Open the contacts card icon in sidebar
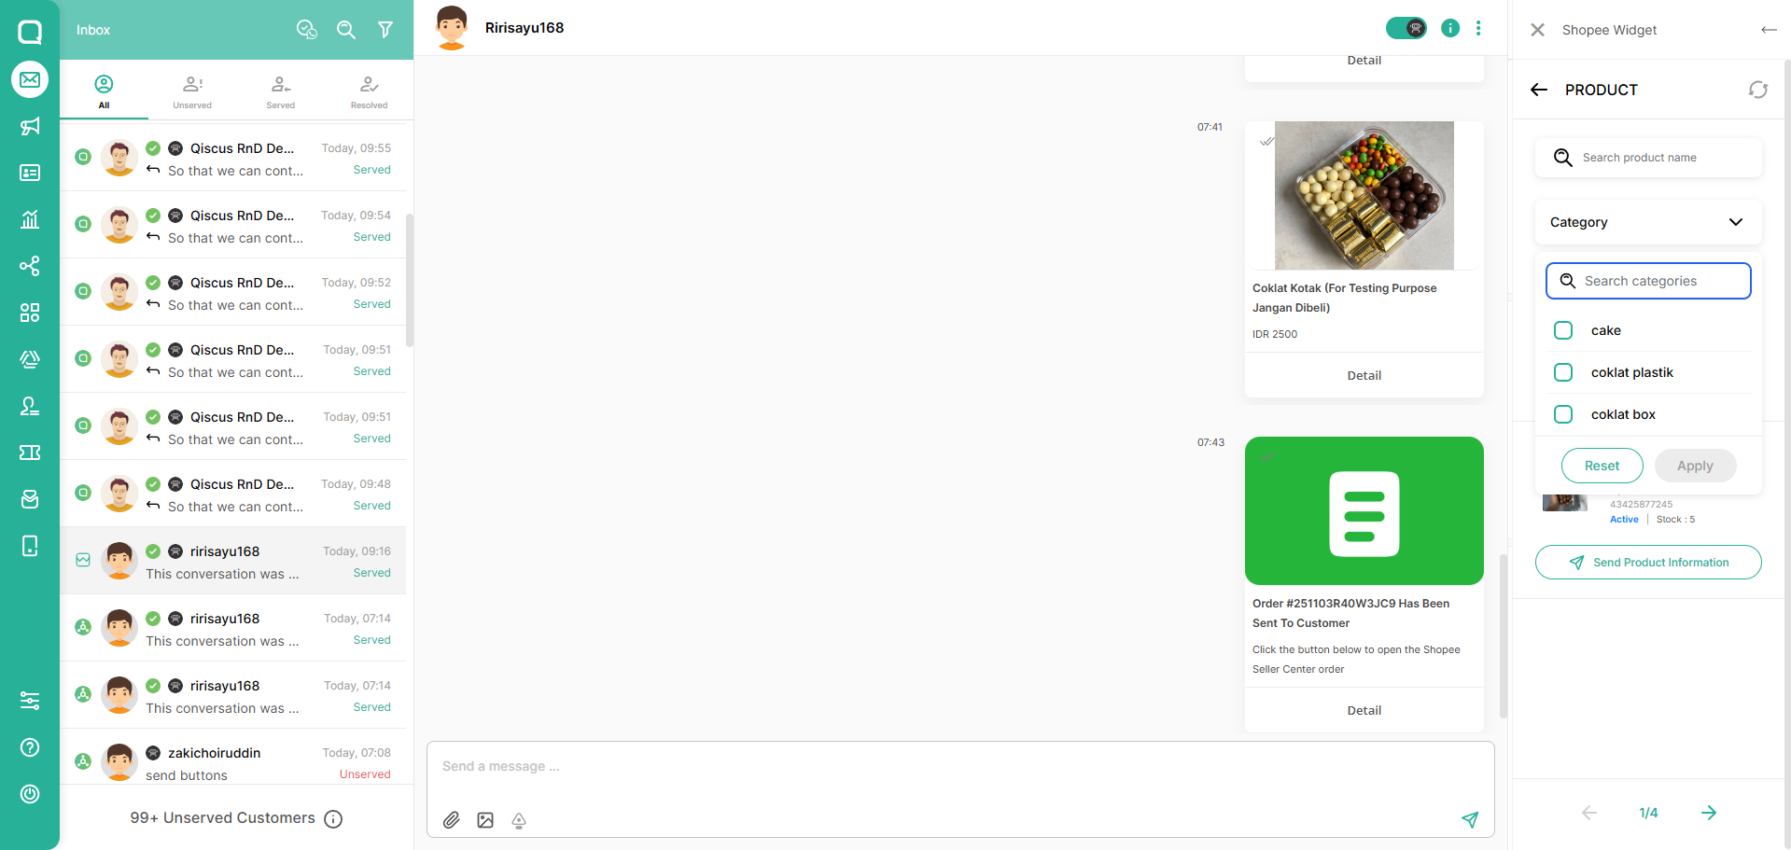Screen dimensions: 1791x850 click(30, 173)
